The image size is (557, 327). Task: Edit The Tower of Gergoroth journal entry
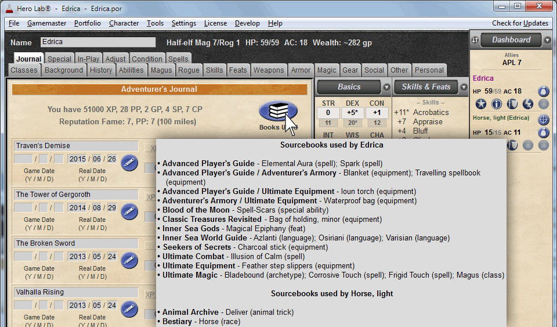(129, 212)
